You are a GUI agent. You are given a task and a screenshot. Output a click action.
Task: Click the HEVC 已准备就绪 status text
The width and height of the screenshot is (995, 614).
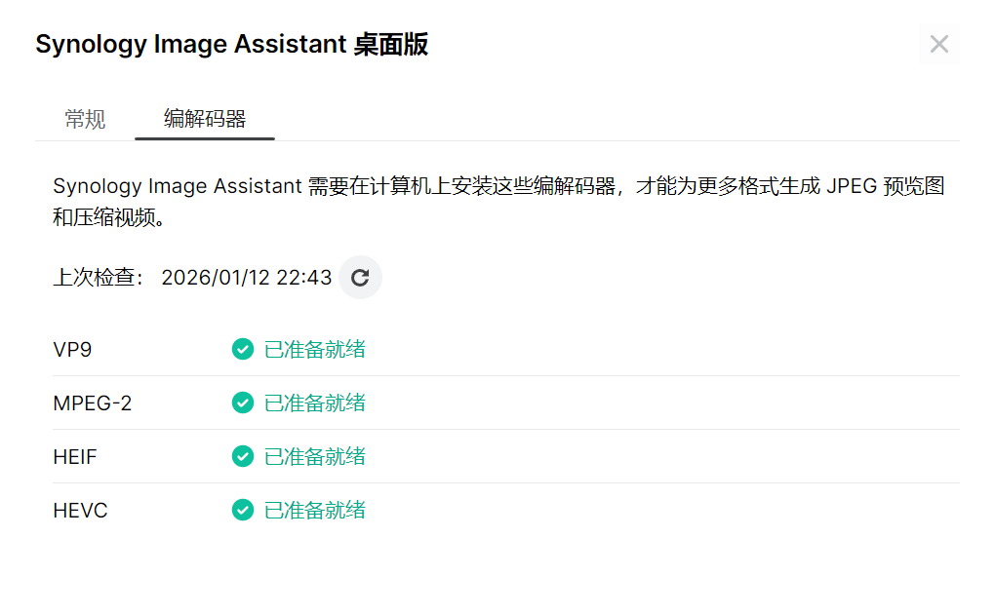click(315, 510)
